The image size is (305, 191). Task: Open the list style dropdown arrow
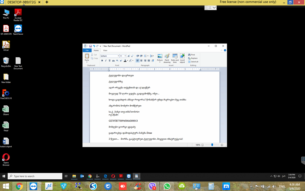coord(148,56)
